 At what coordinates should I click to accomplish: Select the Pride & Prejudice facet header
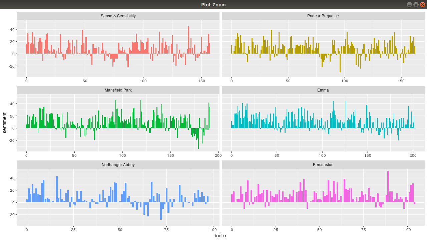(x=323, y=16)
